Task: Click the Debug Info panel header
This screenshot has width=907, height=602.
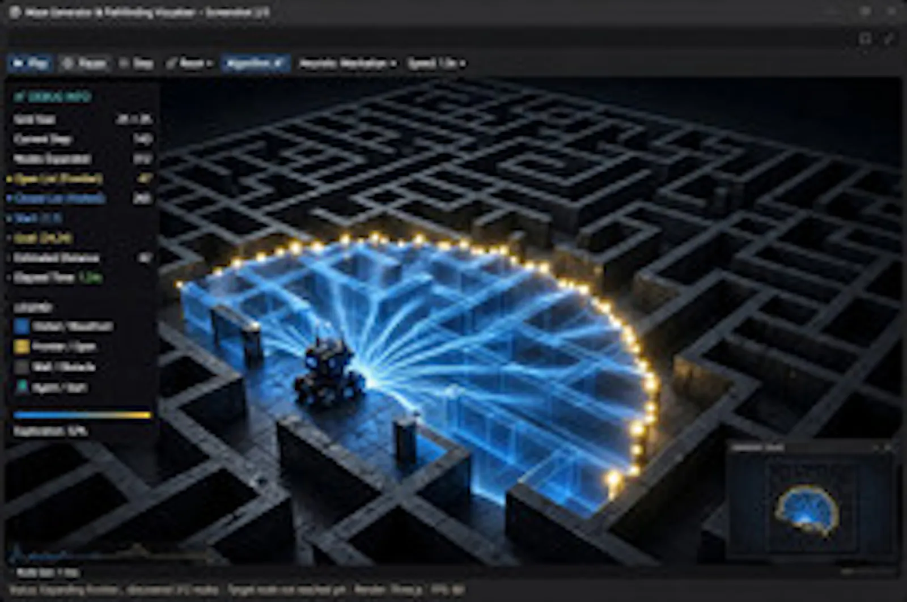Action: [x=52, y=97]
